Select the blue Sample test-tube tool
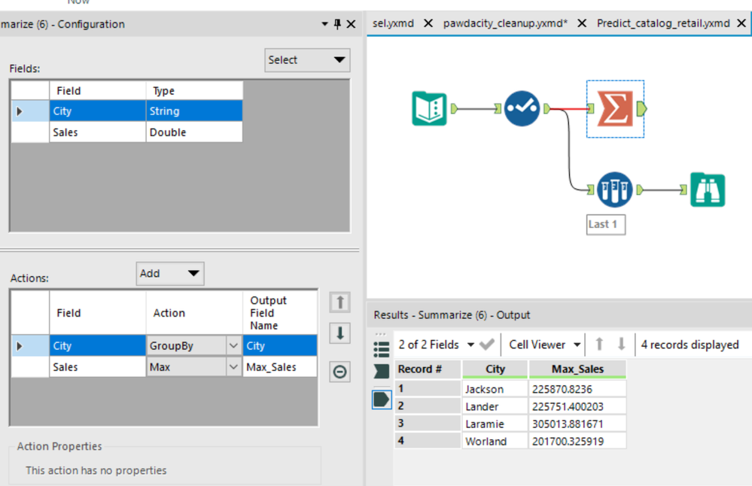Viewport: 752px width, 486px height. (x=614, y=190)
